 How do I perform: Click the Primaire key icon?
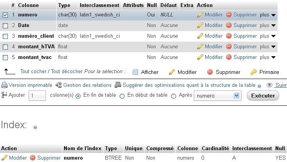(253, 72)
